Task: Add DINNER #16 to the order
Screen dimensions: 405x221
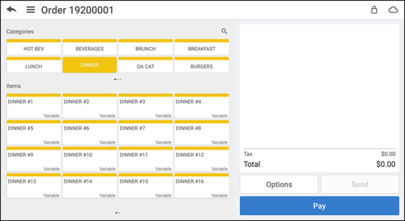Action: tap(202, 186)
